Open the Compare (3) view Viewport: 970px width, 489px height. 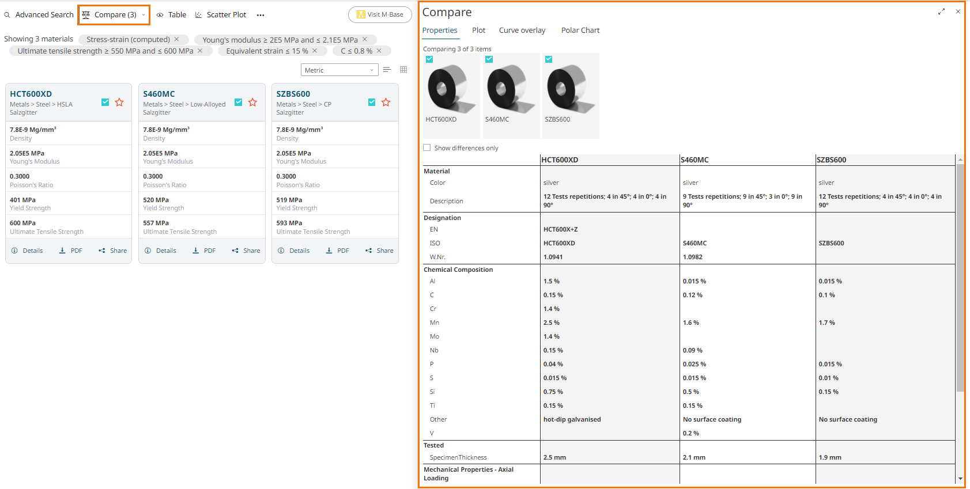110,15
